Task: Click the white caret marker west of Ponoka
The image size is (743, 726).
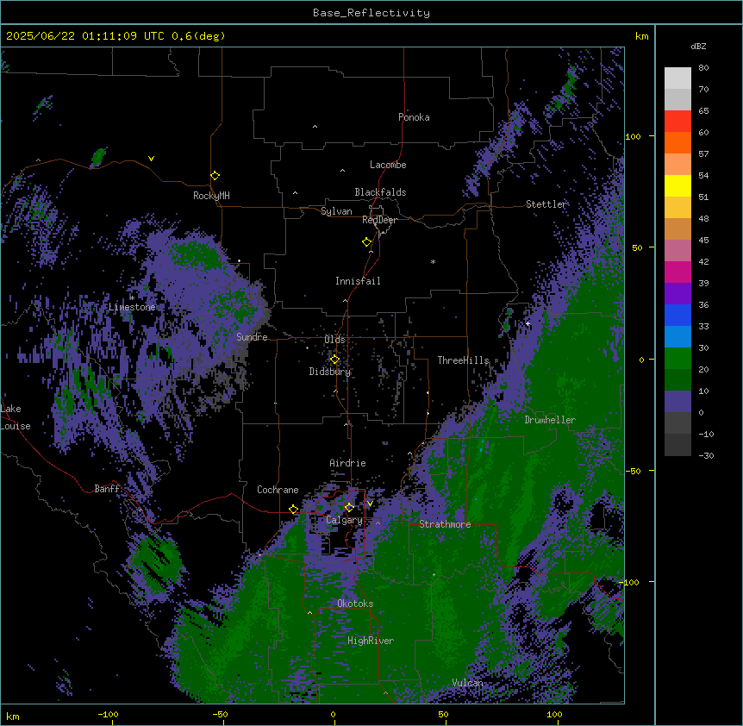Action: pyautogui.click(x=315, y=127)
